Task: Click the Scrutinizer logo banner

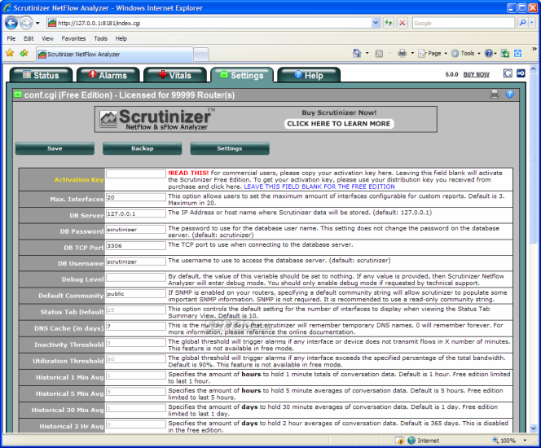Action: pos(157,119)
